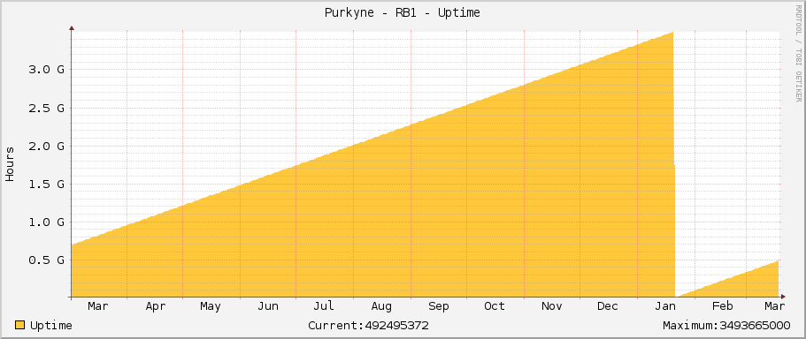Click the '3.0 G' y-axis tick label
The image size is (806, 339).
pyautogui.click(x=46, y=70)
